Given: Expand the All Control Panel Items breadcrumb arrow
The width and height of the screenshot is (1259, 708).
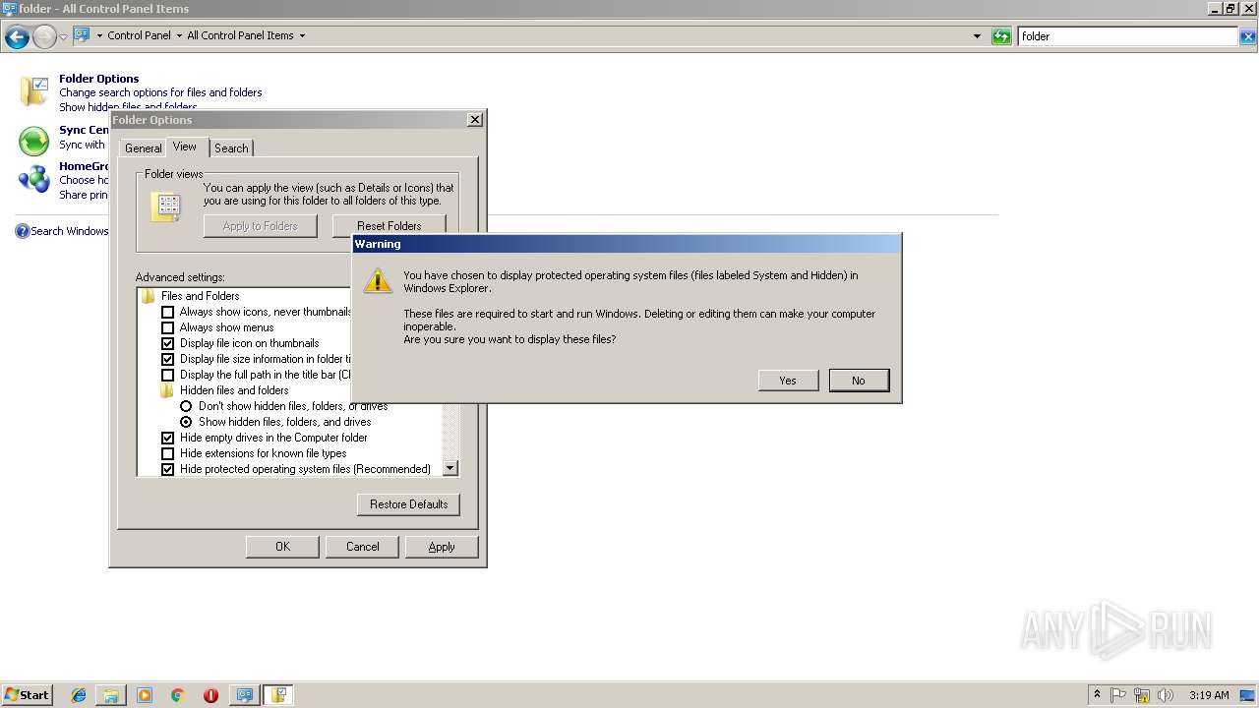Looking at the screenshot, I should (302, 35).
